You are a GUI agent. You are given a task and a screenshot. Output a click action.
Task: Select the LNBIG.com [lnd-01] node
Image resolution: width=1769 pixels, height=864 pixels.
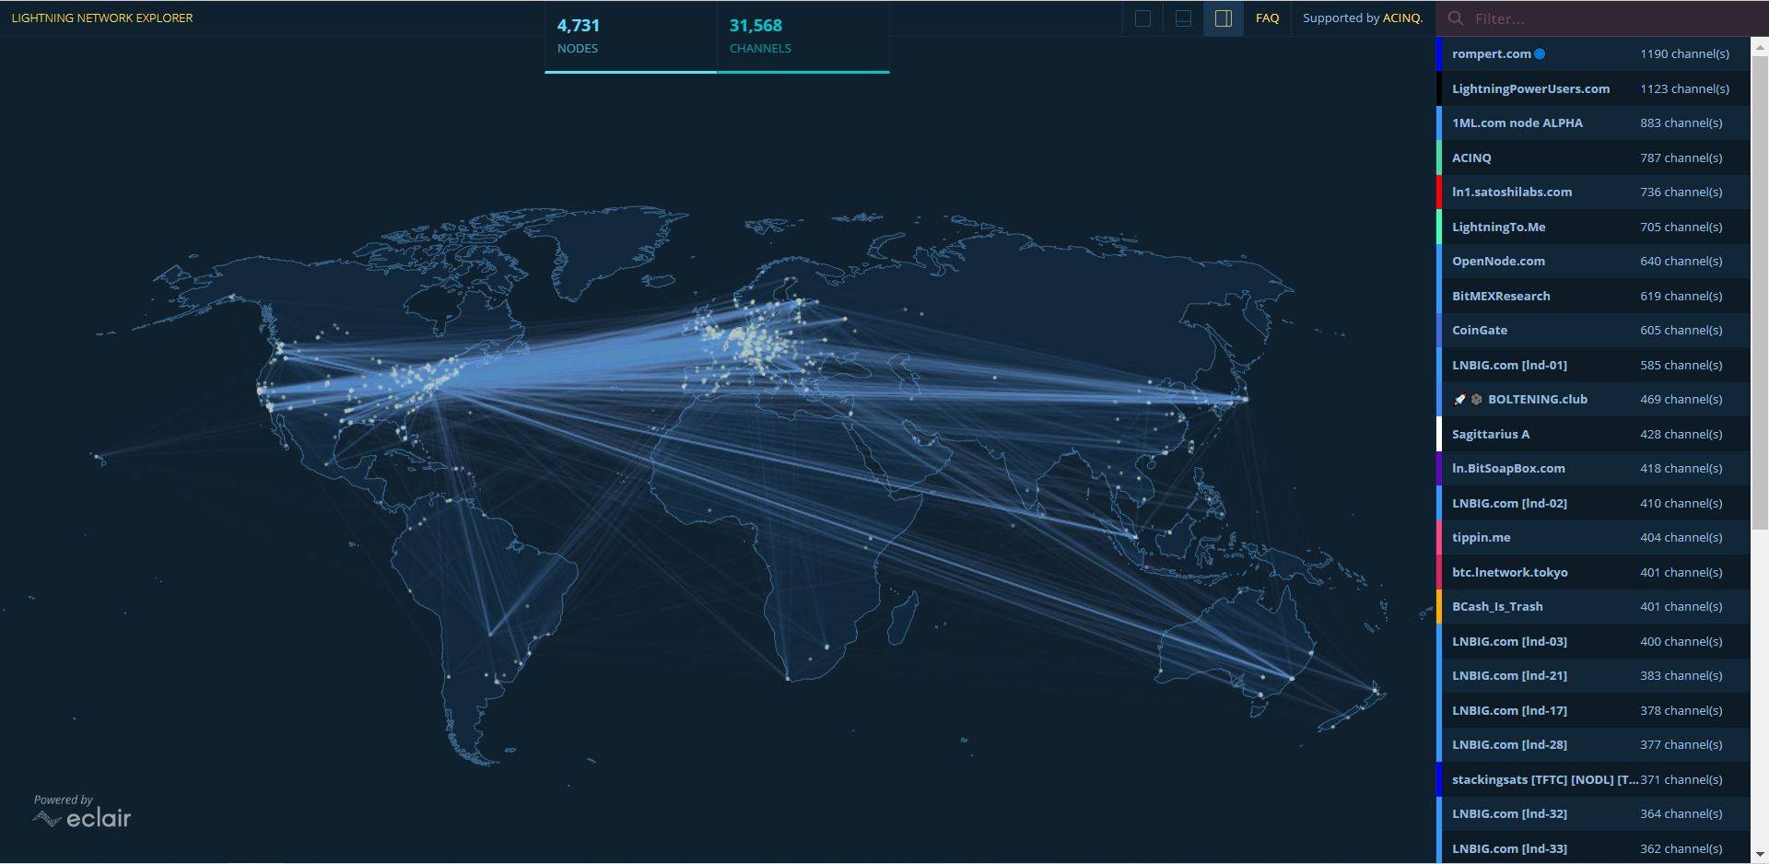tap(1593, 365)
